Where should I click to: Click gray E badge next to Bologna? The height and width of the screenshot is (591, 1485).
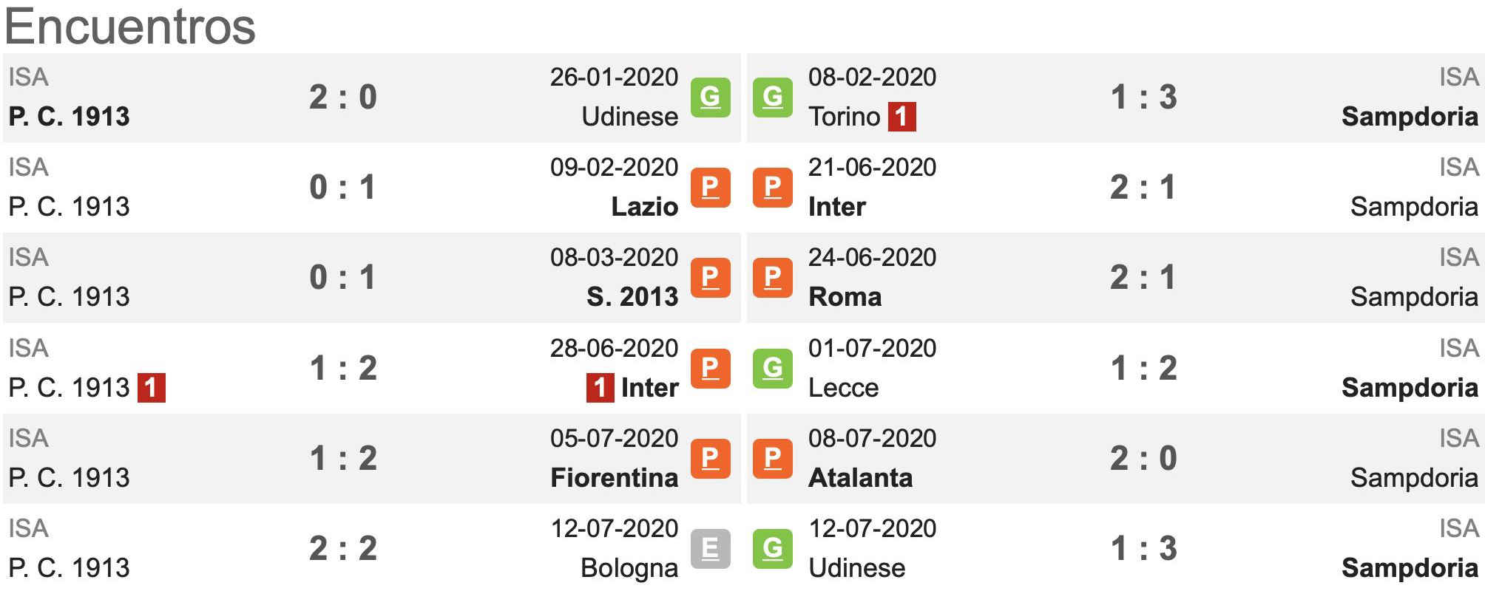710,549
